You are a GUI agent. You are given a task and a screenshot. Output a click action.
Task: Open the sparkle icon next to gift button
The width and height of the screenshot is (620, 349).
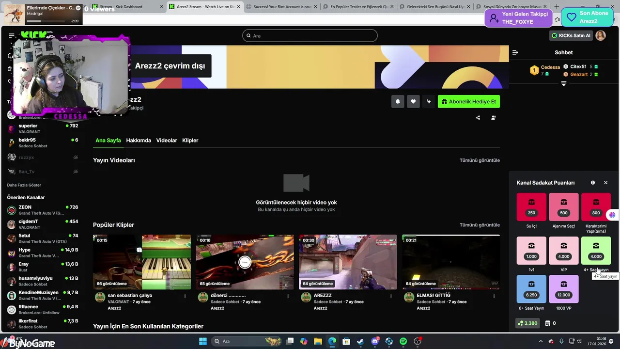pos(429,101)
